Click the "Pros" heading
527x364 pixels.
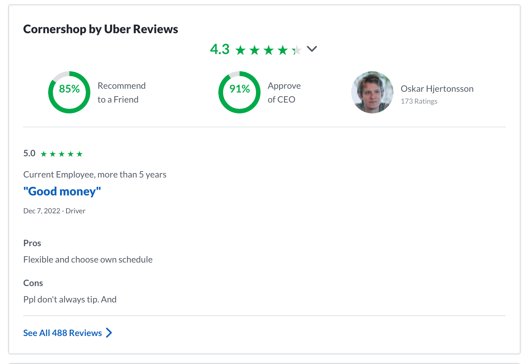coord(32,243)
